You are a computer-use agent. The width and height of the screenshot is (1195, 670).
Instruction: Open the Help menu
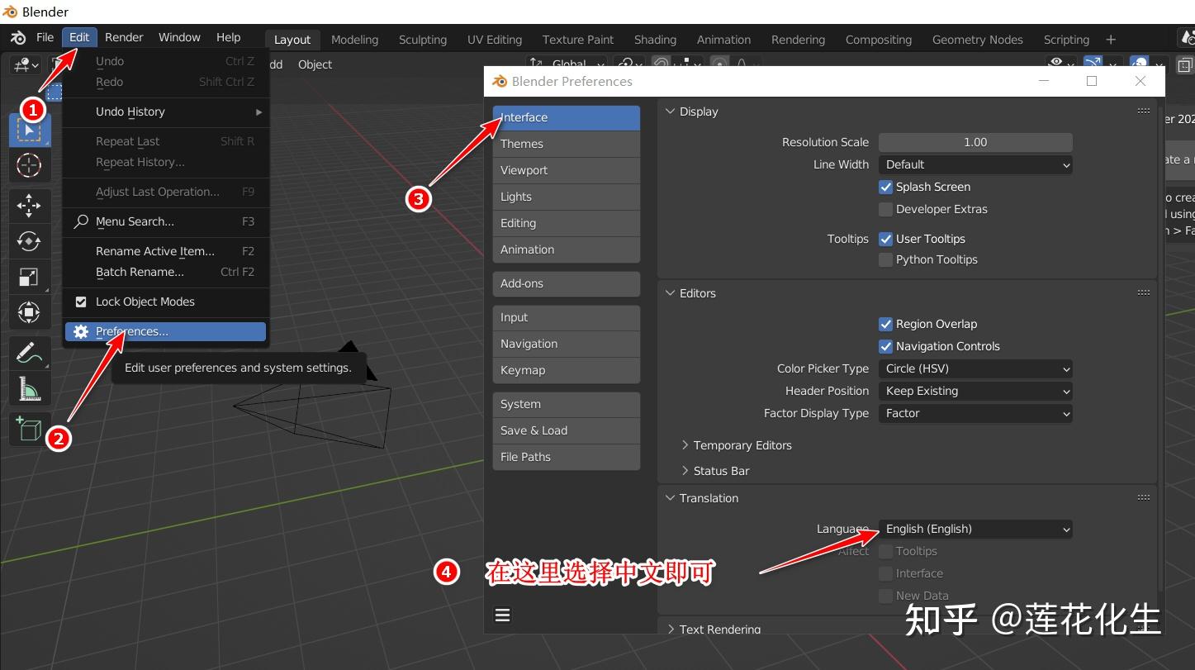[229, 37]
